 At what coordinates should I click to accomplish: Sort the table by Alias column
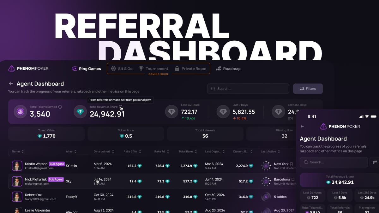click(71, 151)
